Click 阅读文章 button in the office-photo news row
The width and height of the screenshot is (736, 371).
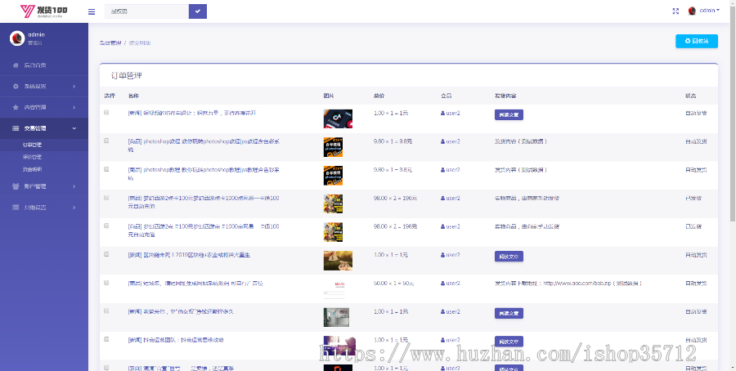tap(509, 313)
